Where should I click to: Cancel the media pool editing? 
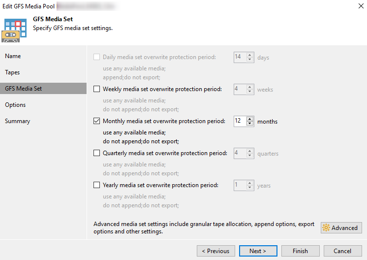(x=342, y=251)
